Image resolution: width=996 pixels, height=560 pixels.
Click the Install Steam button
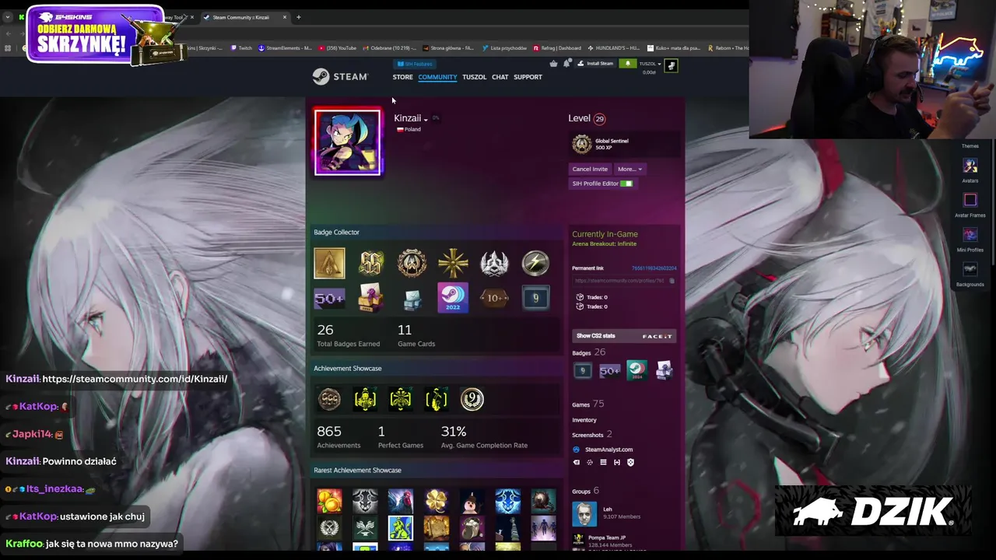595,64
